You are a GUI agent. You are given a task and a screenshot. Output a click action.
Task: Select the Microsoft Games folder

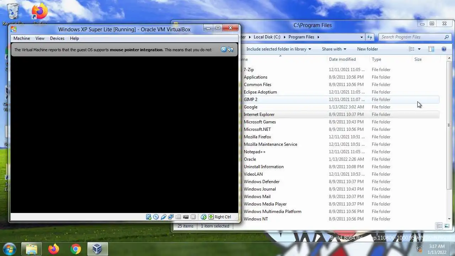(x=339, y=122)
